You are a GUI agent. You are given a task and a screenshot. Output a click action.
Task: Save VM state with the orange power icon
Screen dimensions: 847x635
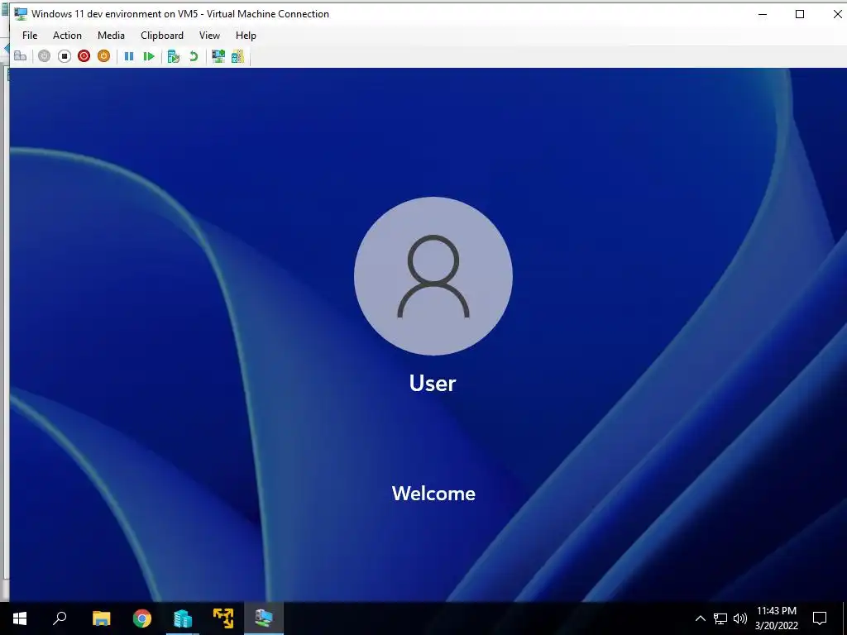(x=103, y=56)
